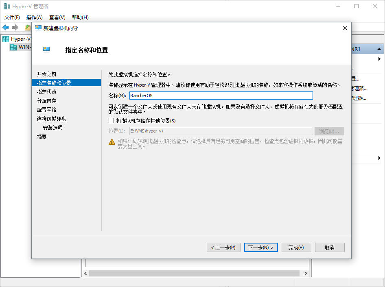
Task: Click the horizontal scrollbar left arrow
Action: coord(85,273)
